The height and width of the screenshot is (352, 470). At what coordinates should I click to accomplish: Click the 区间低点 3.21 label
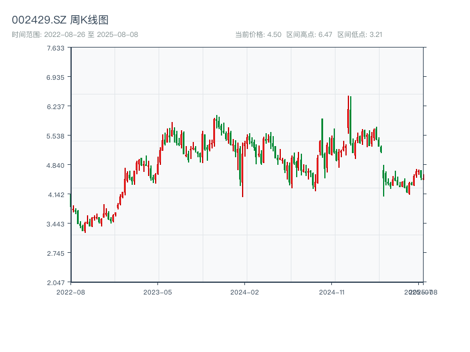click(x=360, y=35)
